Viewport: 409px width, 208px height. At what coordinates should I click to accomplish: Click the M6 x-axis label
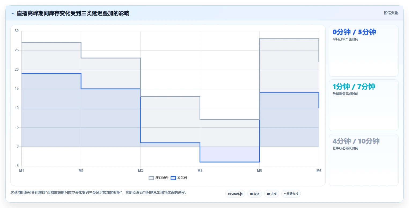(x=319, y=171)
